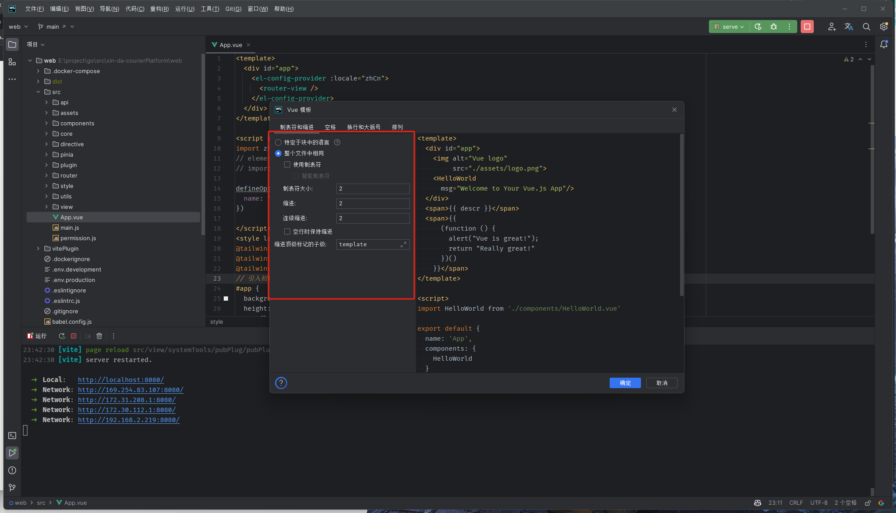Open editor tab options menu

coord(866,44)
